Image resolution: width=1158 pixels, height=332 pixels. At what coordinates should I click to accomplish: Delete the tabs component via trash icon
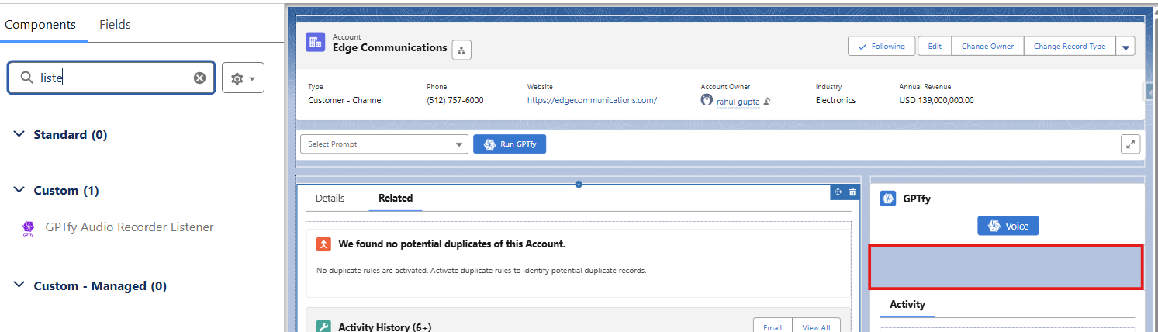pos(852,192)
